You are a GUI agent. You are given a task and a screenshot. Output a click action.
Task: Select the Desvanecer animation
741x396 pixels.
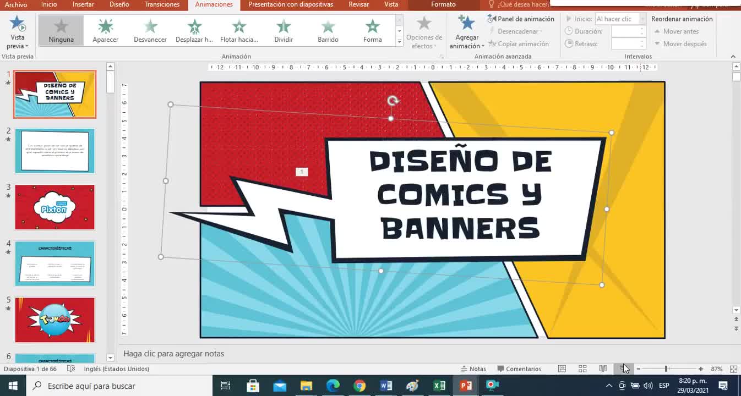click(x=150, y=30)
